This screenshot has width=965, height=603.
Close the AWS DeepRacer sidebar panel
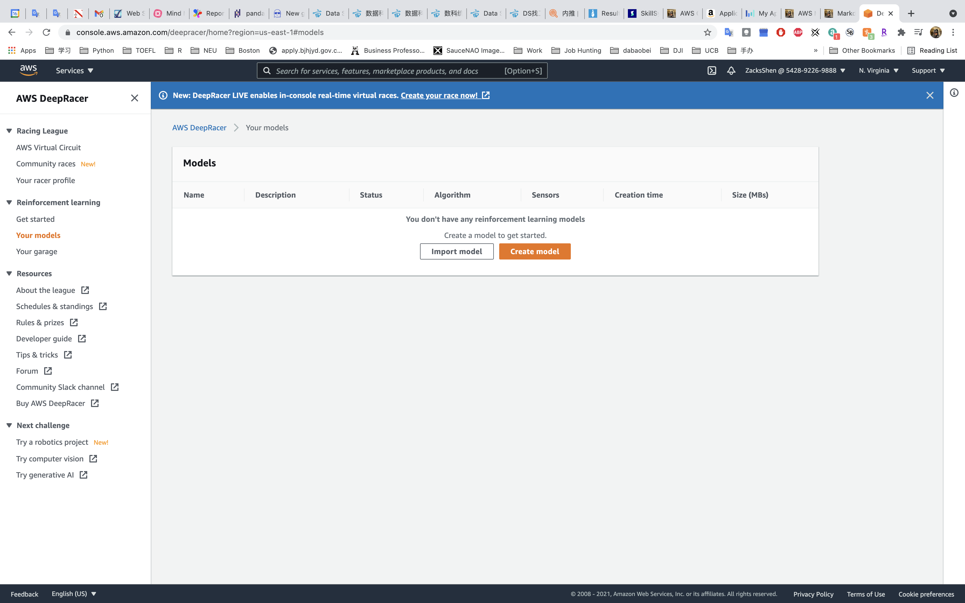coord(134,98)
